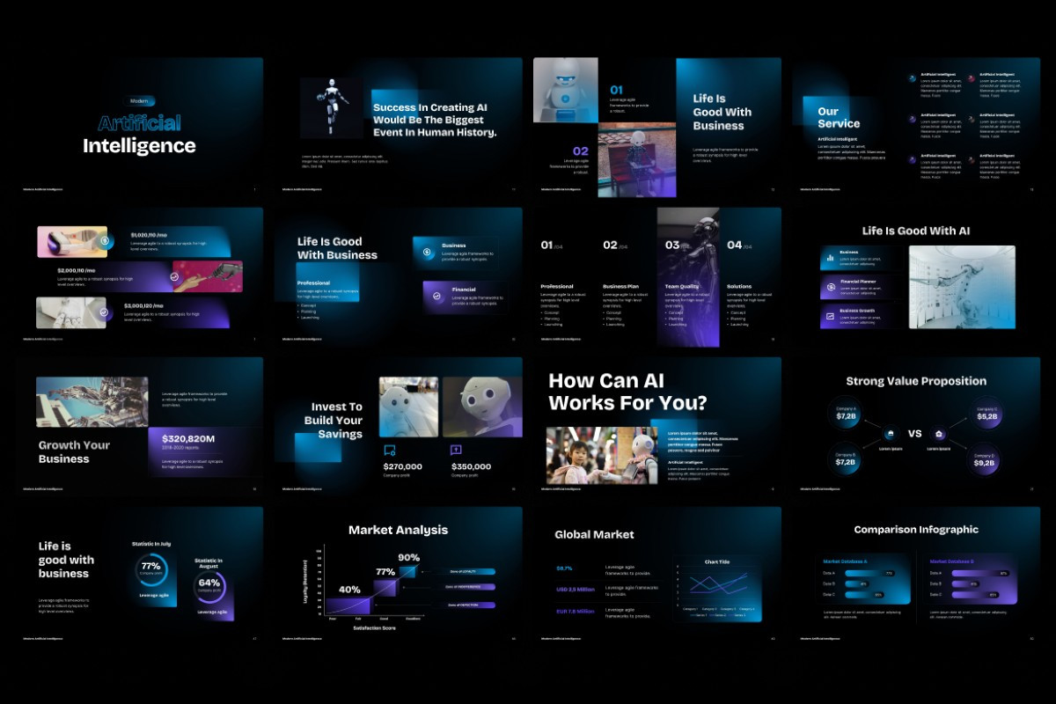Image resolution: width=1056 pixels, height=704 pixels.
Task: Open the Strong Value Proposition slide
Action: 916,426
